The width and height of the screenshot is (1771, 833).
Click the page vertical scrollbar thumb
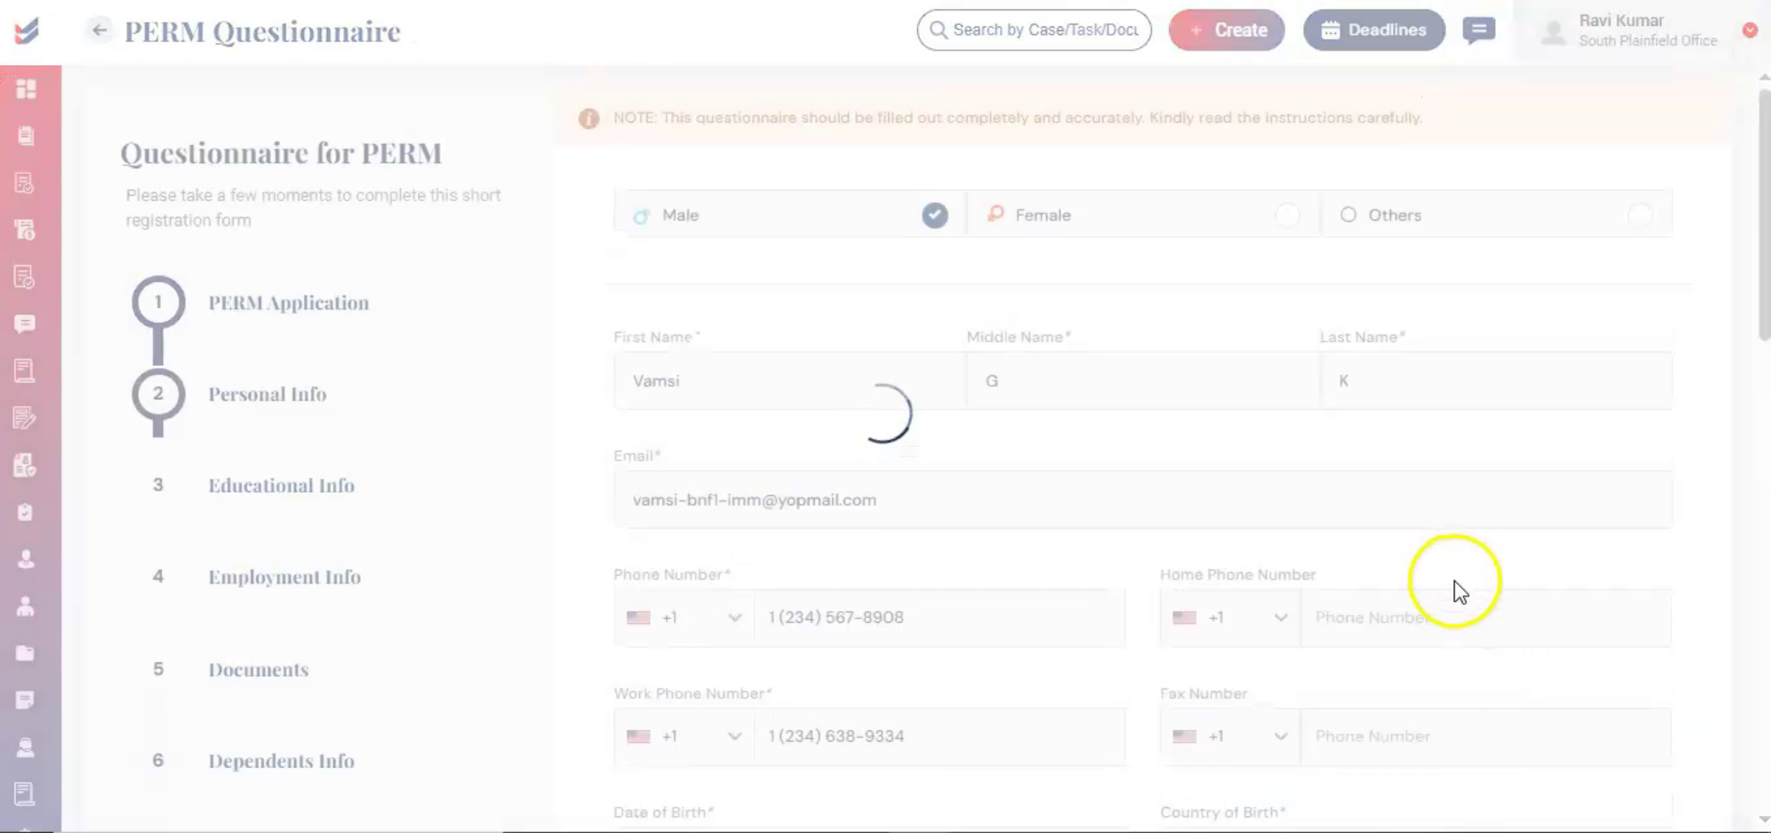pos(1764,215)
